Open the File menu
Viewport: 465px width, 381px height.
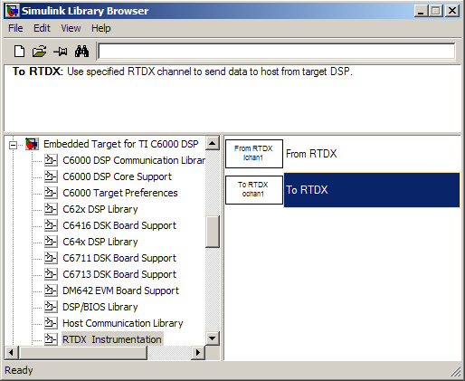[x=15, y=28]
